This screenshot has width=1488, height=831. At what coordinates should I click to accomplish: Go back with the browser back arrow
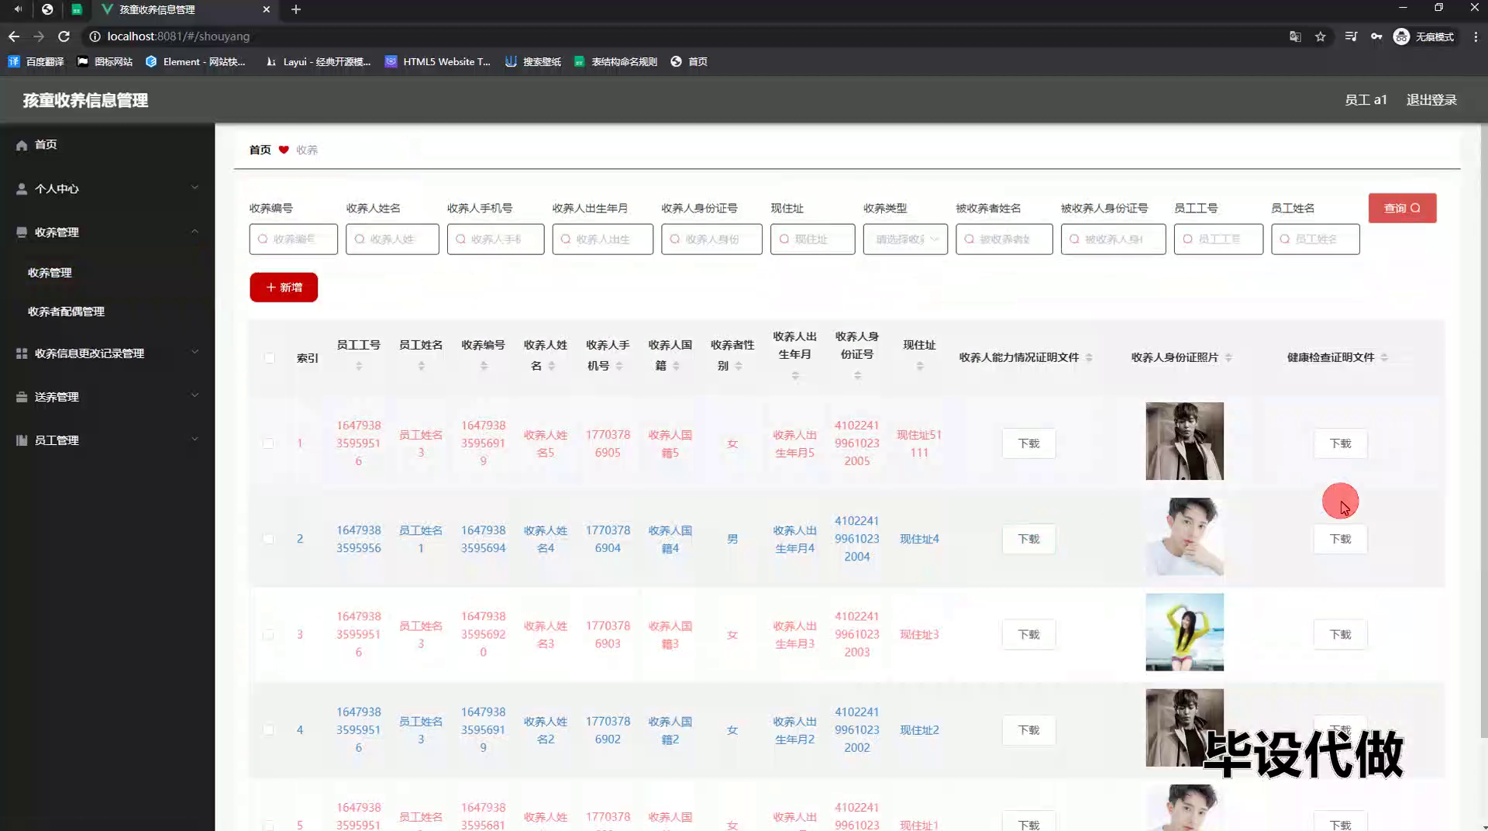click(14, 36)
